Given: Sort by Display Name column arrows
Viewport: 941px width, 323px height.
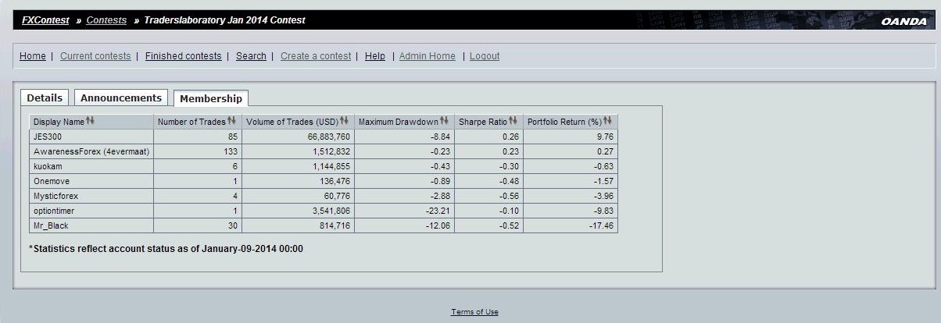Looking at the screenshot, I should click(x=90, y=122).
